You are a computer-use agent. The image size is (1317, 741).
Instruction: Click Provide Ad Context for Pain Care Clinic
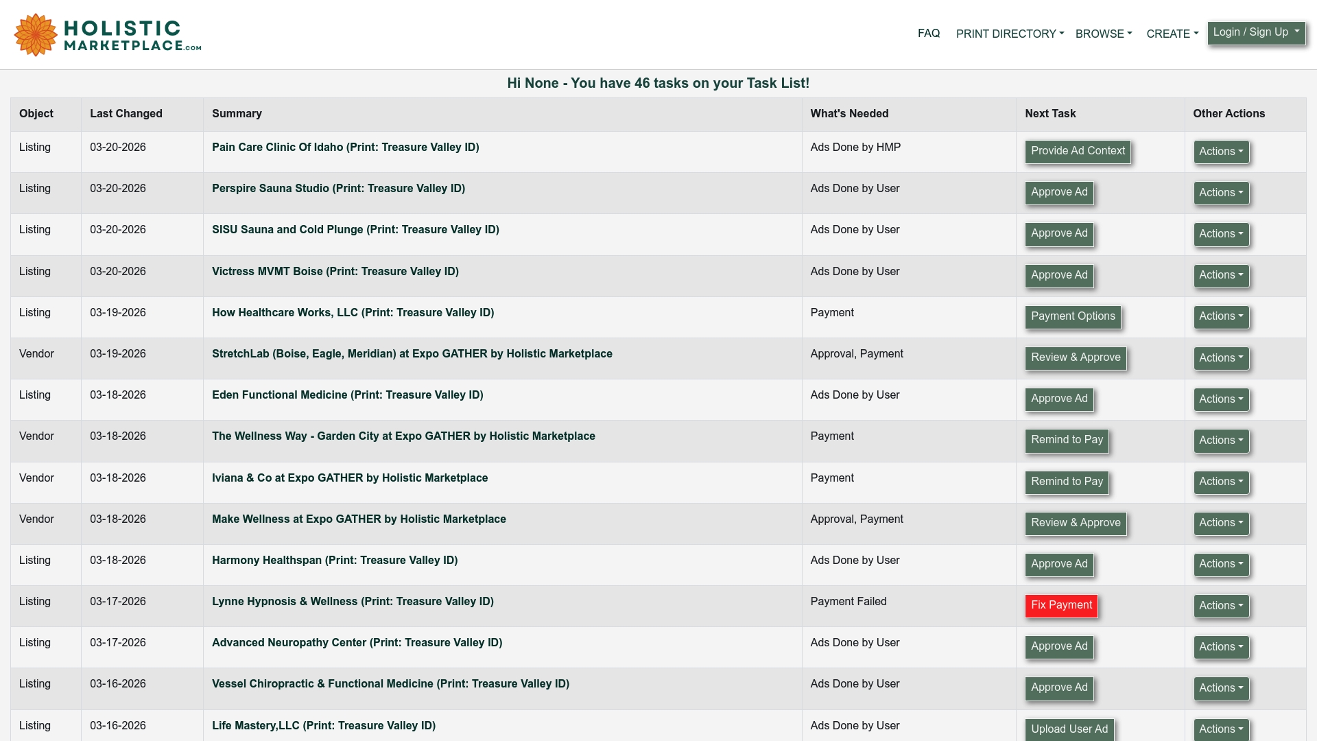point(1077,151)
